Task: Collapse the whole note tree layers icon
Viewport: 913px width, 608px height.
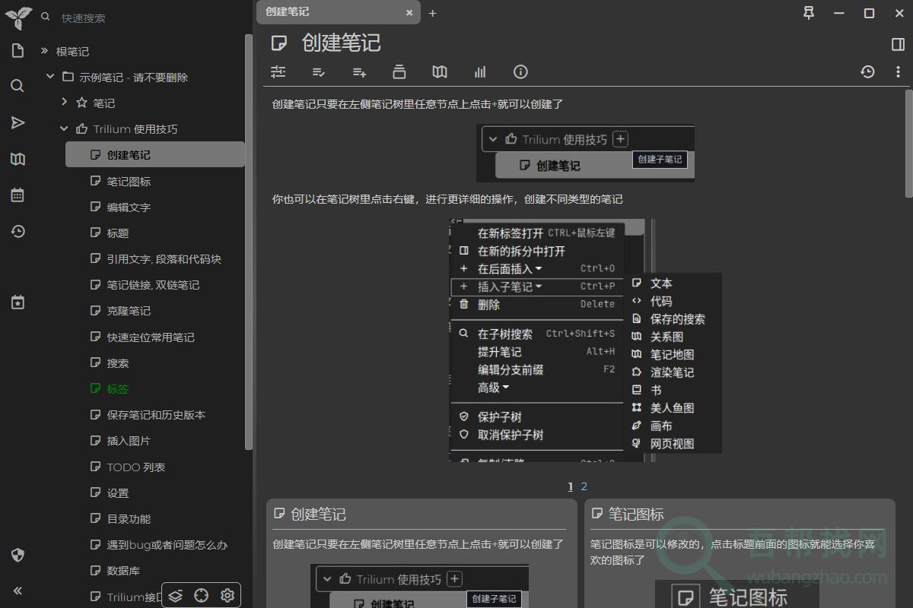Action: point(176,595)
